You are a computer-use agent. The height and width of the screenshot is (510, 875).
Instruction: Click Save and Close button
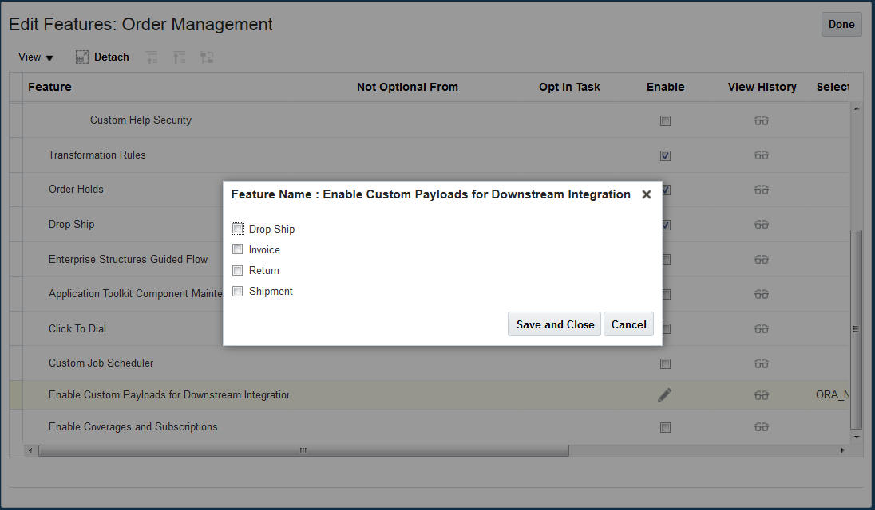tap(555, 324)
